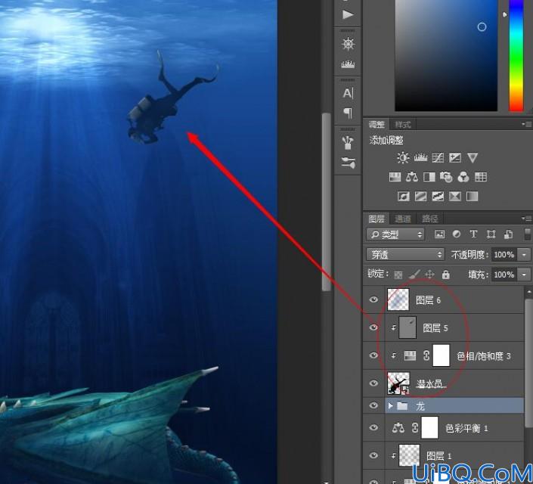The height and width of the screenshot is (484, 533).
Task: Lock layer position
Action: pos(430,275)
